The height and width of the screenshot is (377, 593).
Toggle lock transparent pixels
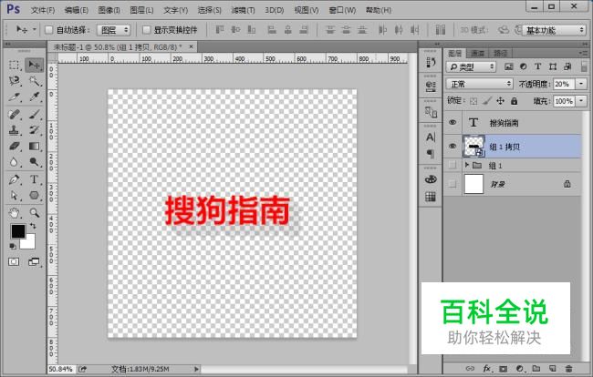pyautogui.click(x=473, y=101)
